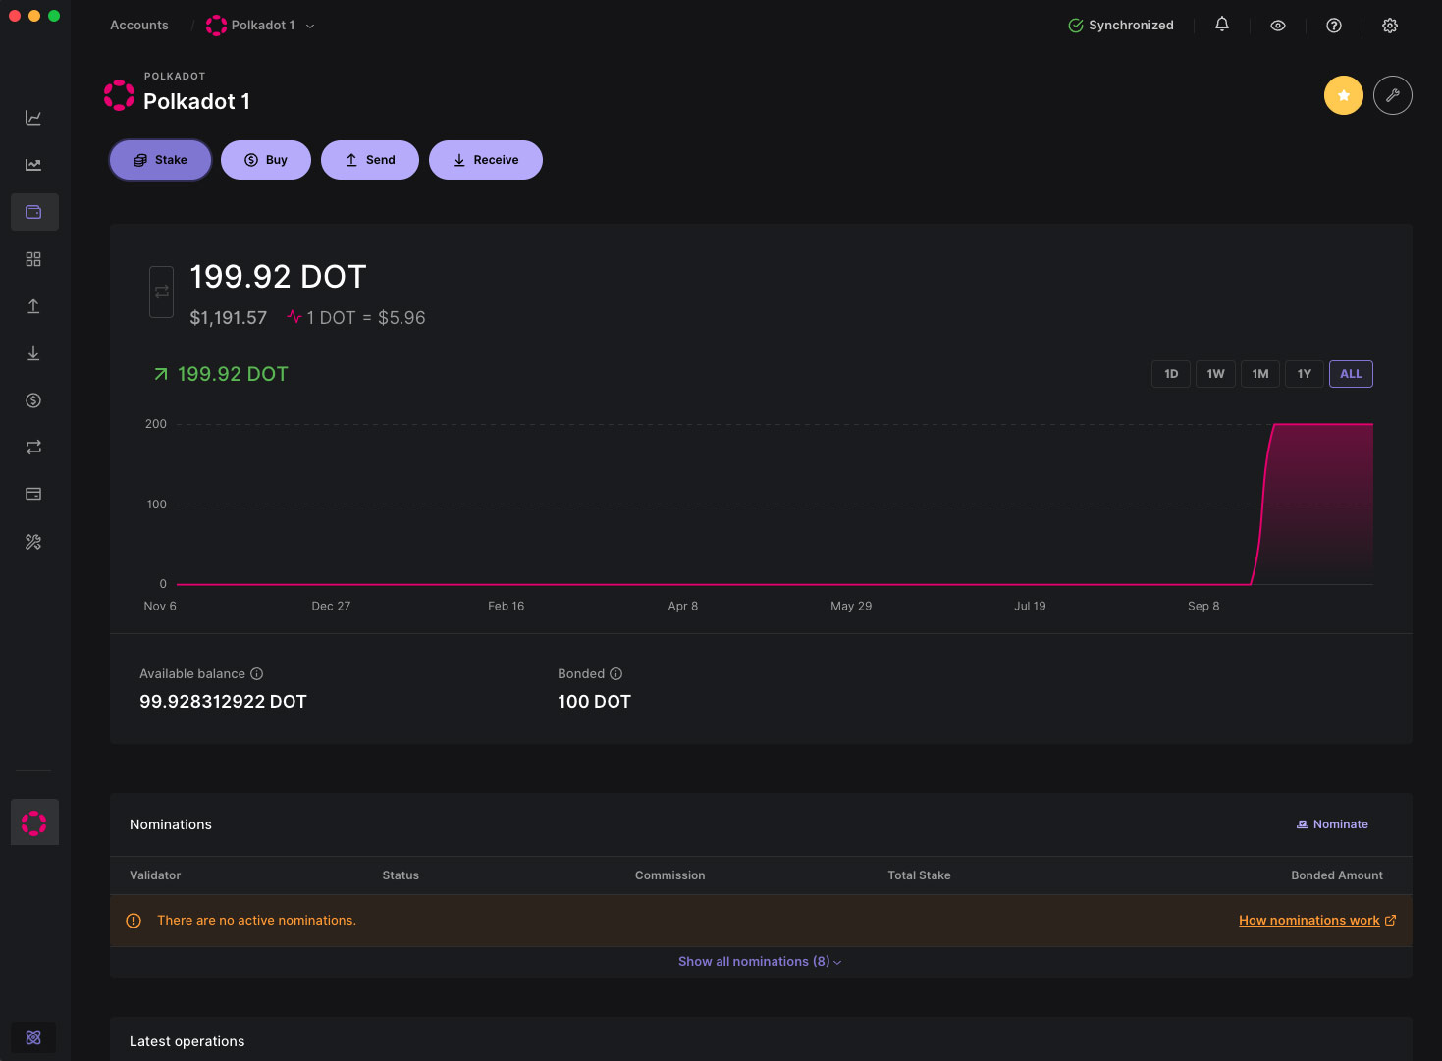
Task: Open the help question mark icon
Action: pyautogui.click(x=1334, y=26)
